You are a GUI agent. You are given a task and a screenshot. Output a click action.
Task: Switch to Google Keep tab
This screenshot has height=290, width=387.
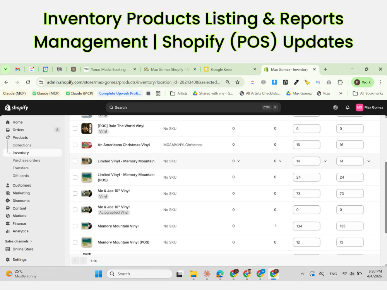point(230,69)
